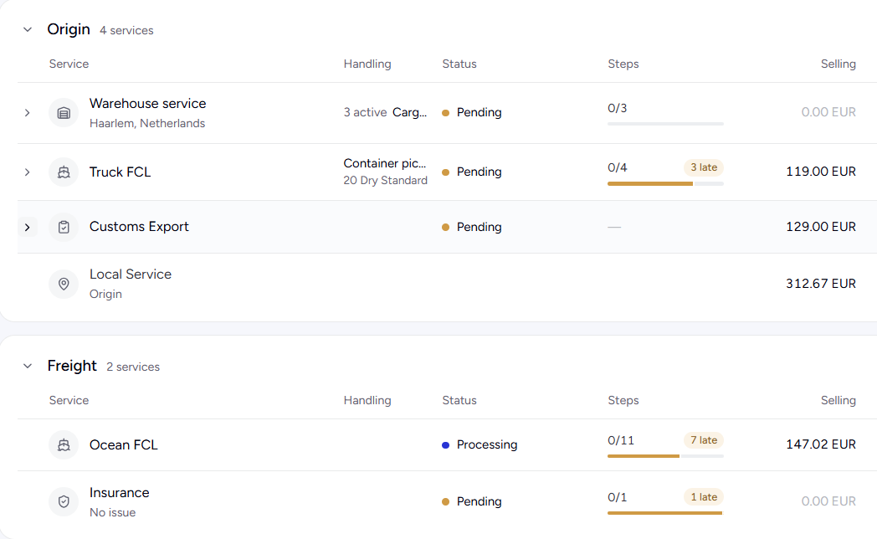
Task: Click the "0/11" steps count
Action: click(621, 440)
